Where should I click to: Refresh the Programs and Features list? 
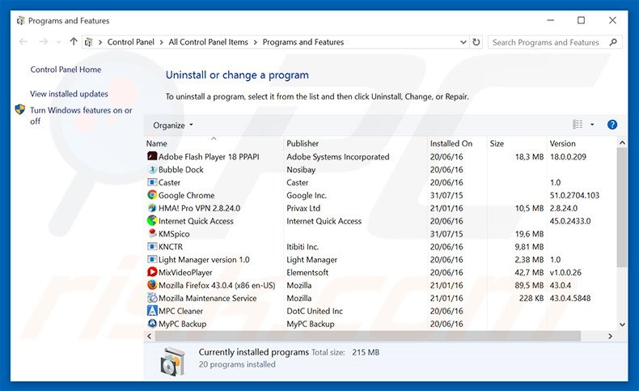pyautogui.click(x=476, y=42)
